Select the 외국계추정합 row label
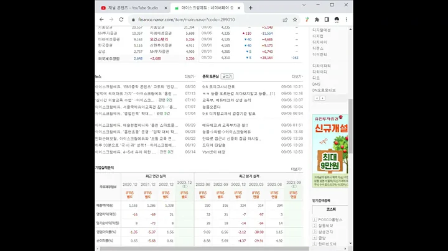 pyautogui.click(x=109, y=58)
